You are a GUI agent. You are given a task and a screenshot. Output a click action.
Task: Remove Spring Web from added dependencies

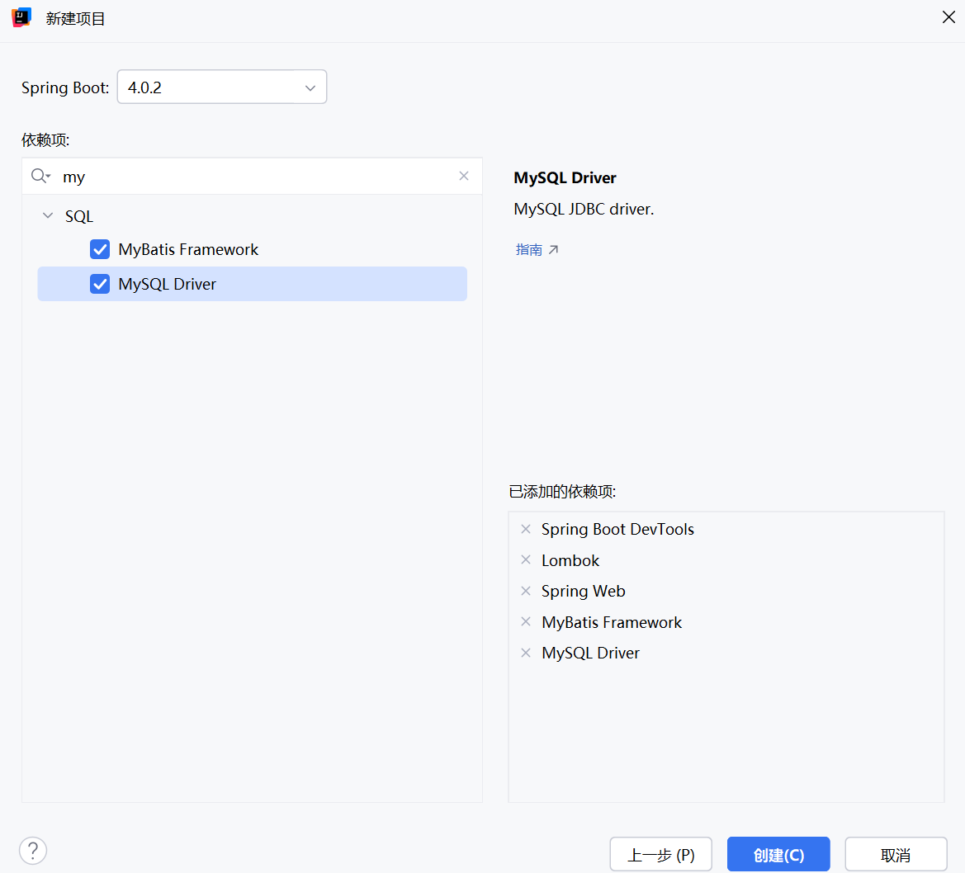[x=526, y=591]
